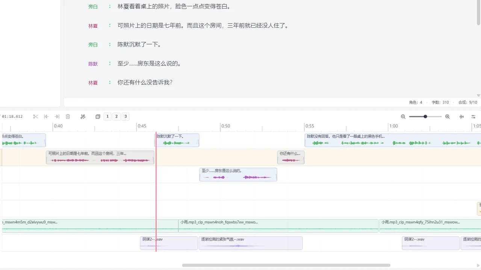This screenshot has height=270, width=481.
Task: Select timeline clip 可照片上的日期是七年前
Action: (x=100, y=157)
